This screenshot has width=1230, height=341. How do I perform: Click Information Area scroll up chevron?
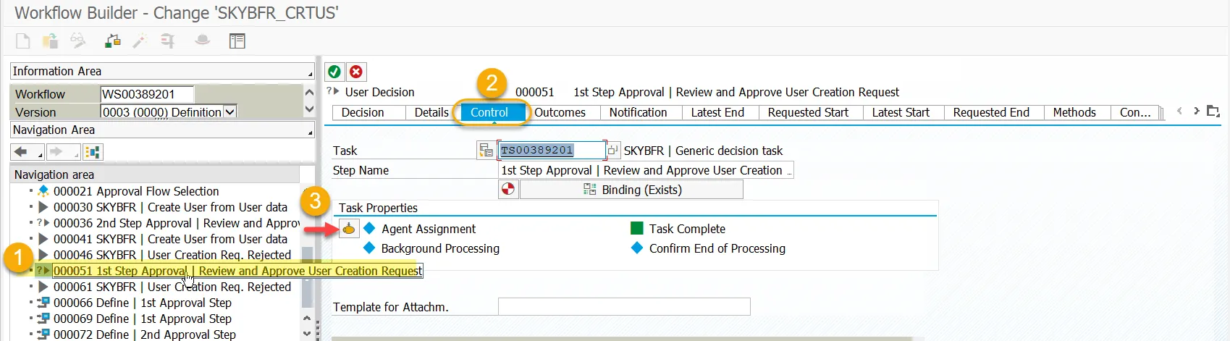(309, 92)
